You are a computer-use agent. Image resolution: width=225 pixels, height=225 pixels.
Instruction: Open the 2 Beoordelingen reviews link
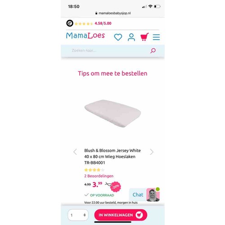99,176
